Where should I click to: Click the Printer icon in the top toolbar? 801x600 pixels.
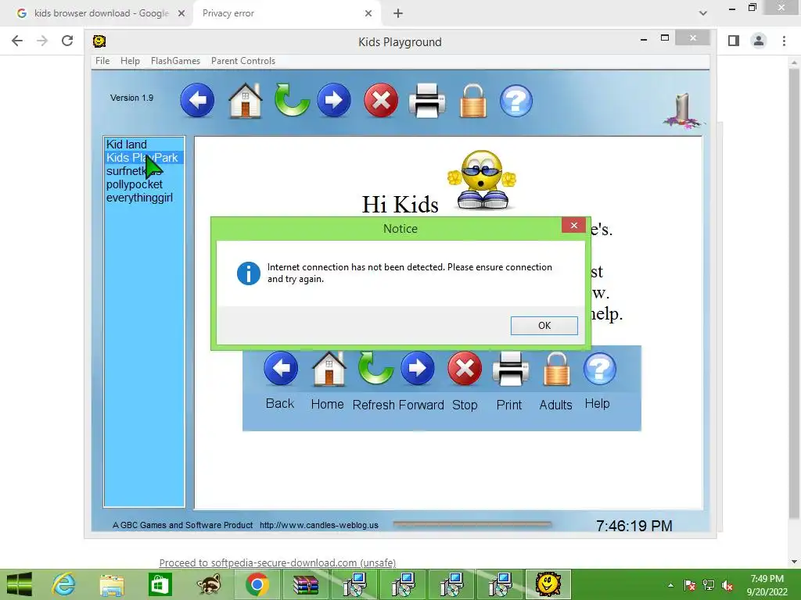[427, 101]
